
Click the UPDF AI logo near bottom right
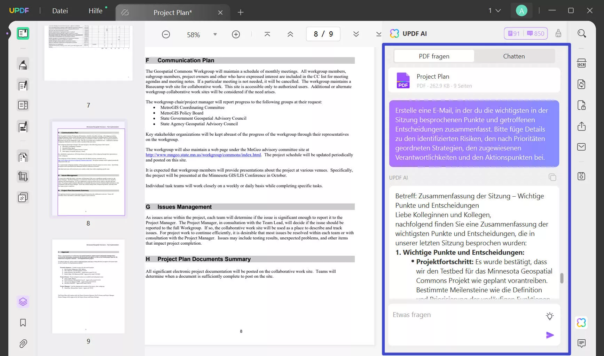pos(582,323)
